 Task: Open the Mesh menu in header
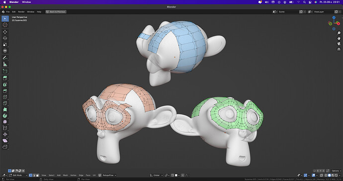[x=66, y=176]
